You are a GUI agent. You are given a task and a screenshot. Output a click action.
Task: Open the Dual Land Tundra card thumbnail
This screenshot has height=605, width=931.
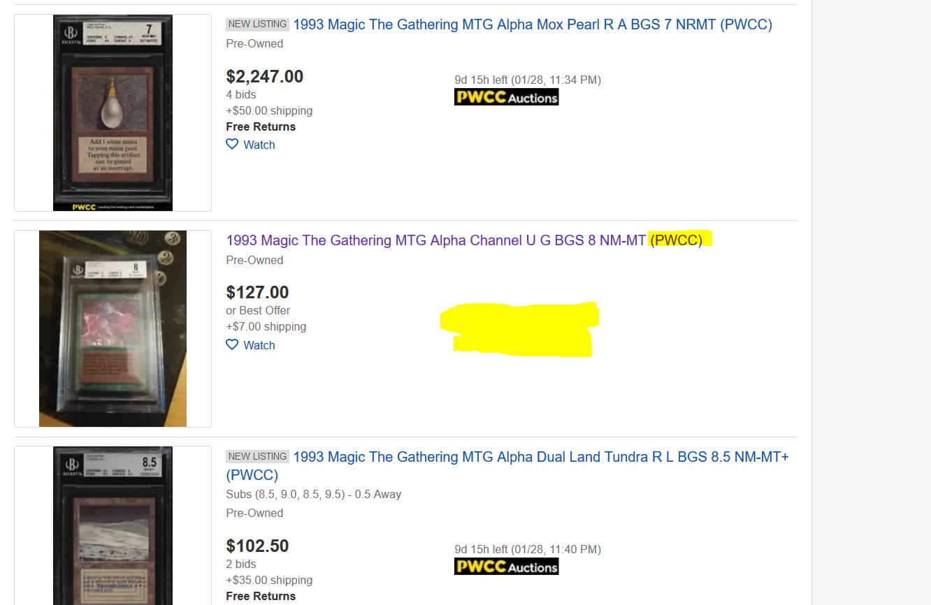tap(113, 525)
